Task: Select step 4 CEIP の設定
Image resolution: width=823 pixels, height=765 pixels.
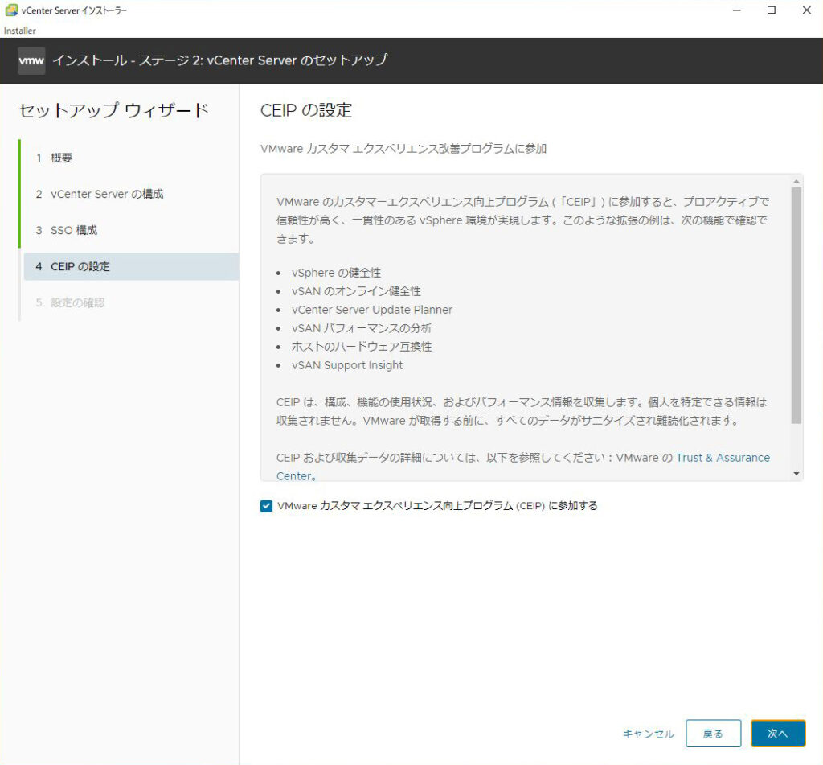Action: click(131, 266)
